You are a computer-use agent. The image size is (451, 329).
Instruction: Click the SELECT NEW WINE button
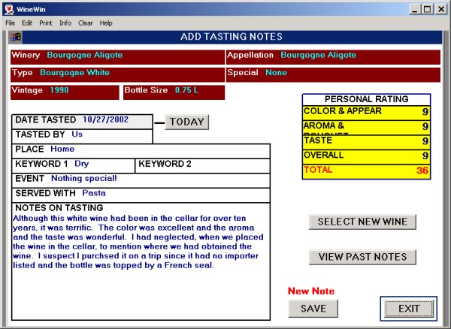[362, 222]
